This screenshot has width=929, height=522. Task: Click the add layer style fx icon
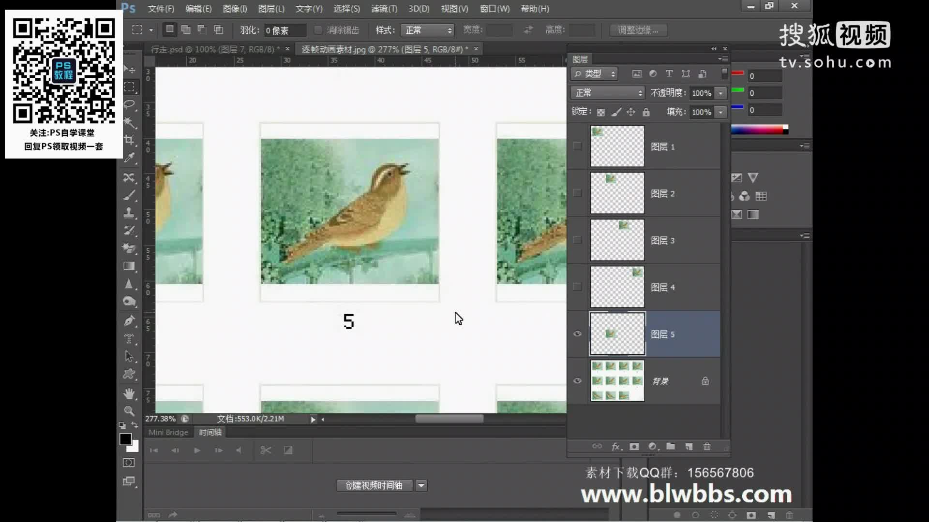tap(616, 447)
